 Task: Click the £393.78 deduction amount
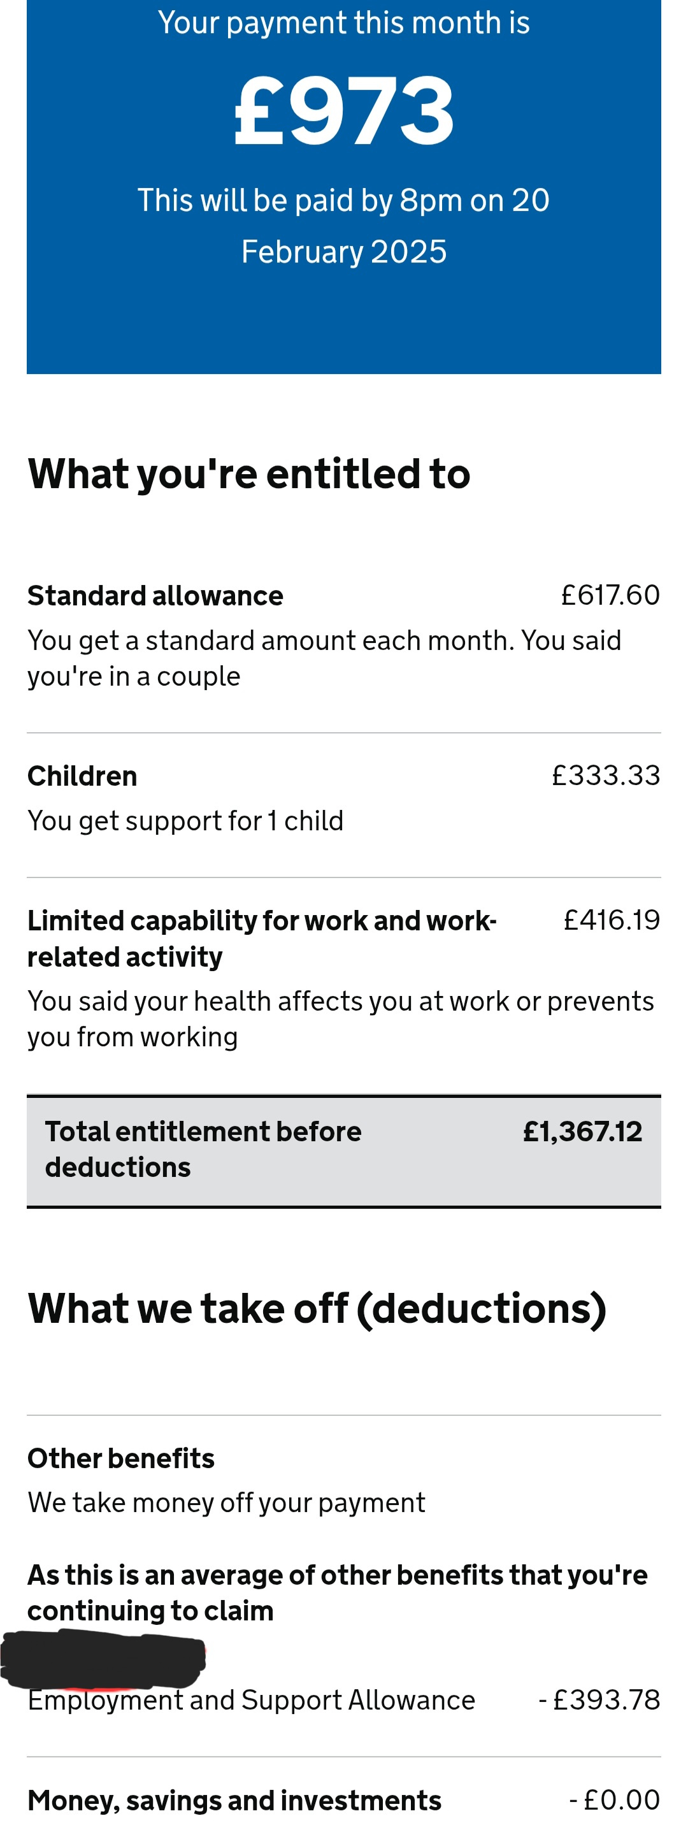(x=599, y=1699)
